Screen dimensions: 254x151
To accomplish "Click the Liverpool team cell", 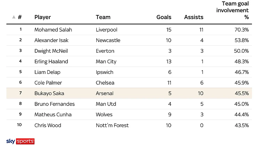I will (x=106, y=30).
